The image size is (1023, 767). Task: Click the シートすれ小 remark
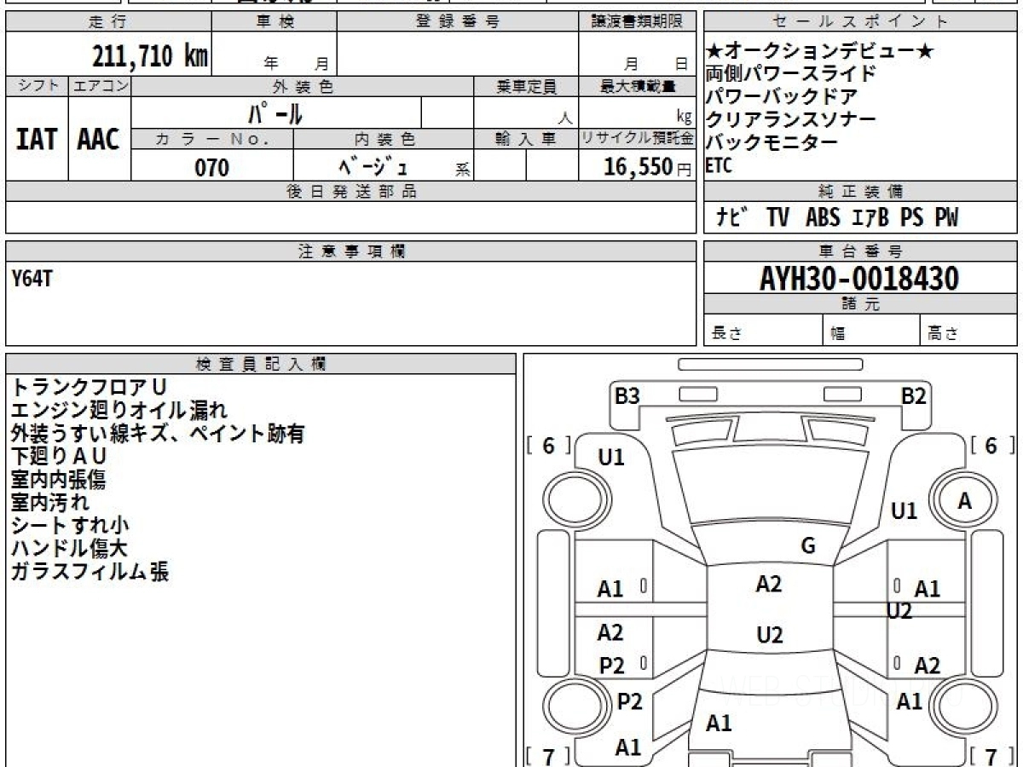[70, 526]
